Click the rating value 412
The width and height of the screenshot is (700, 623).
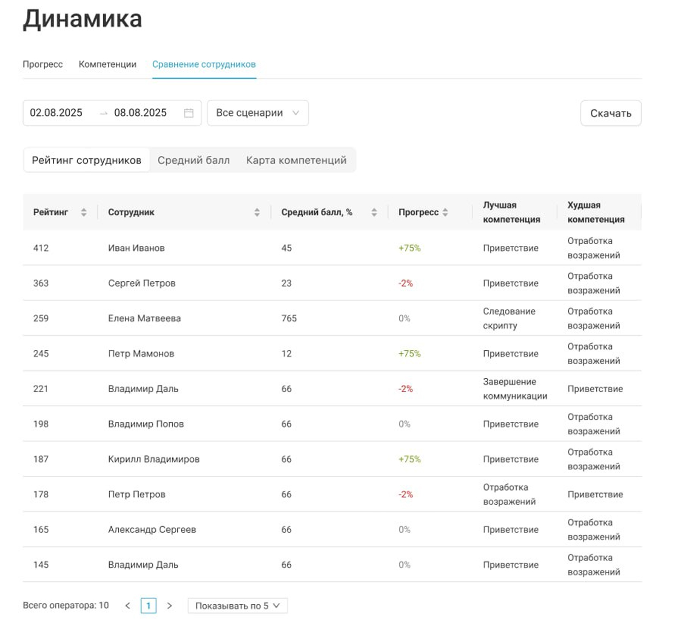pyautogui.click(x=41, y=248)
